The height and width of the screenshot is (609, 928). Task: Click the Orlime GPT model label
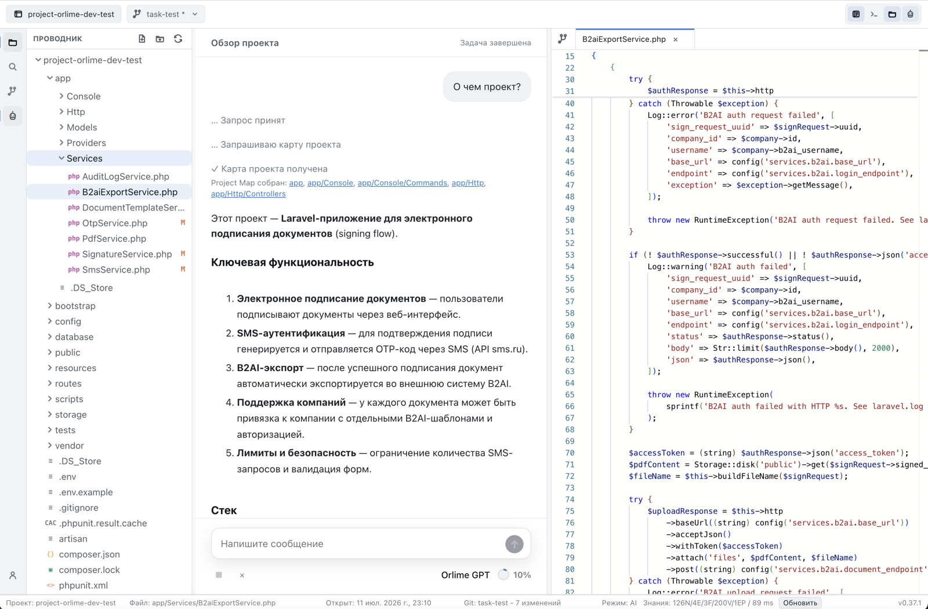tap(465, 575)
